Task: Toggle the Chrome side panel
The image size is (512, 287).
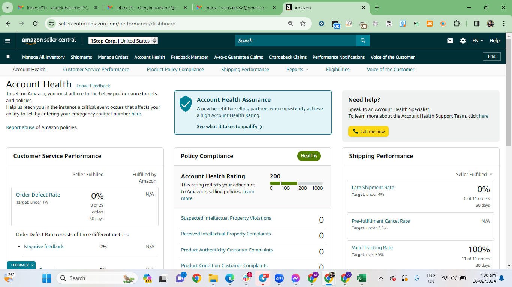Action: pos(477,24)
